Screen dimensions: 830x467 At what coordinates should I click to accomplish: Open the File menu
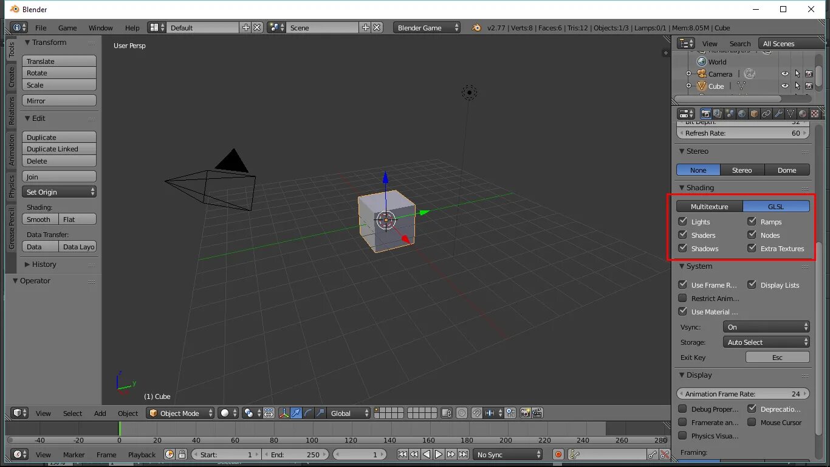tap(41, 27)
